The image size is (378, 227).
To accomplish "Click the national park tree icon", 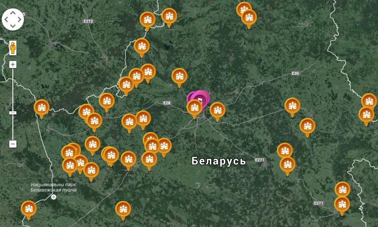I will [54, 197].
